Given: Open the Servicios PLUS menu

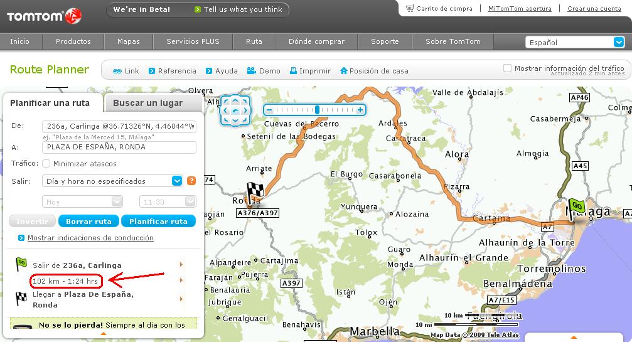Looking at the screenshot, I should [x=193, y=41].
